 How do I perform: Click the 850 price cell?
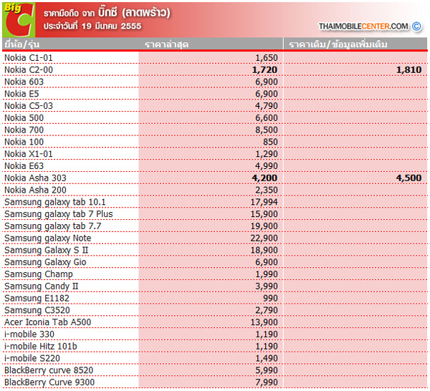tap(270, 142)
